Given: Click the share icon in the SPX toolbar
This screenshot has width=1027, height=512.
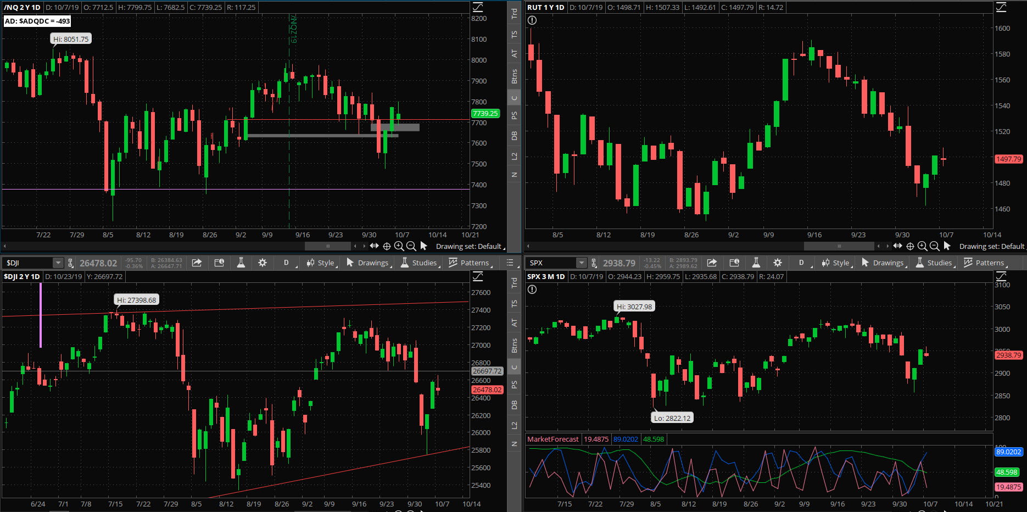Looking at the screenshot, I should [x=712, y=263].
